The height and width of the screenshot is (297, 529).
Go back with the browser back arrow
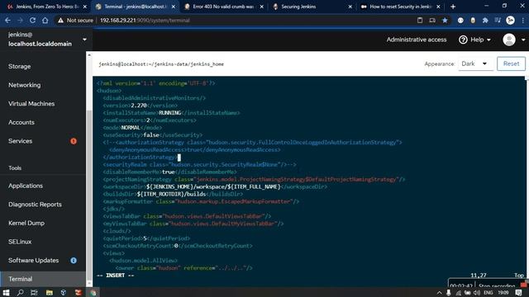click(x=7, y=20)
